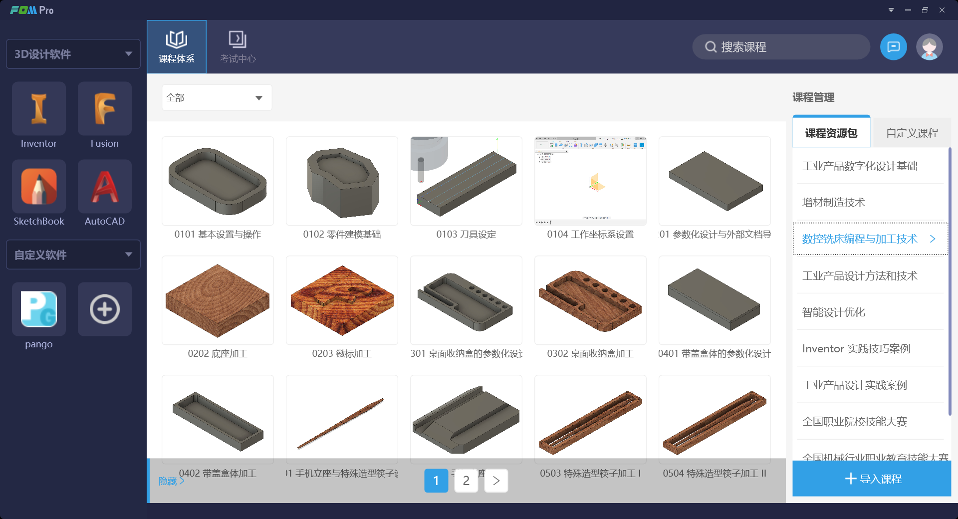This screenshot has width=958, height=519.
Task: Select Inventor 实践技巧案例 in list
Action: [x=870, y=349]
